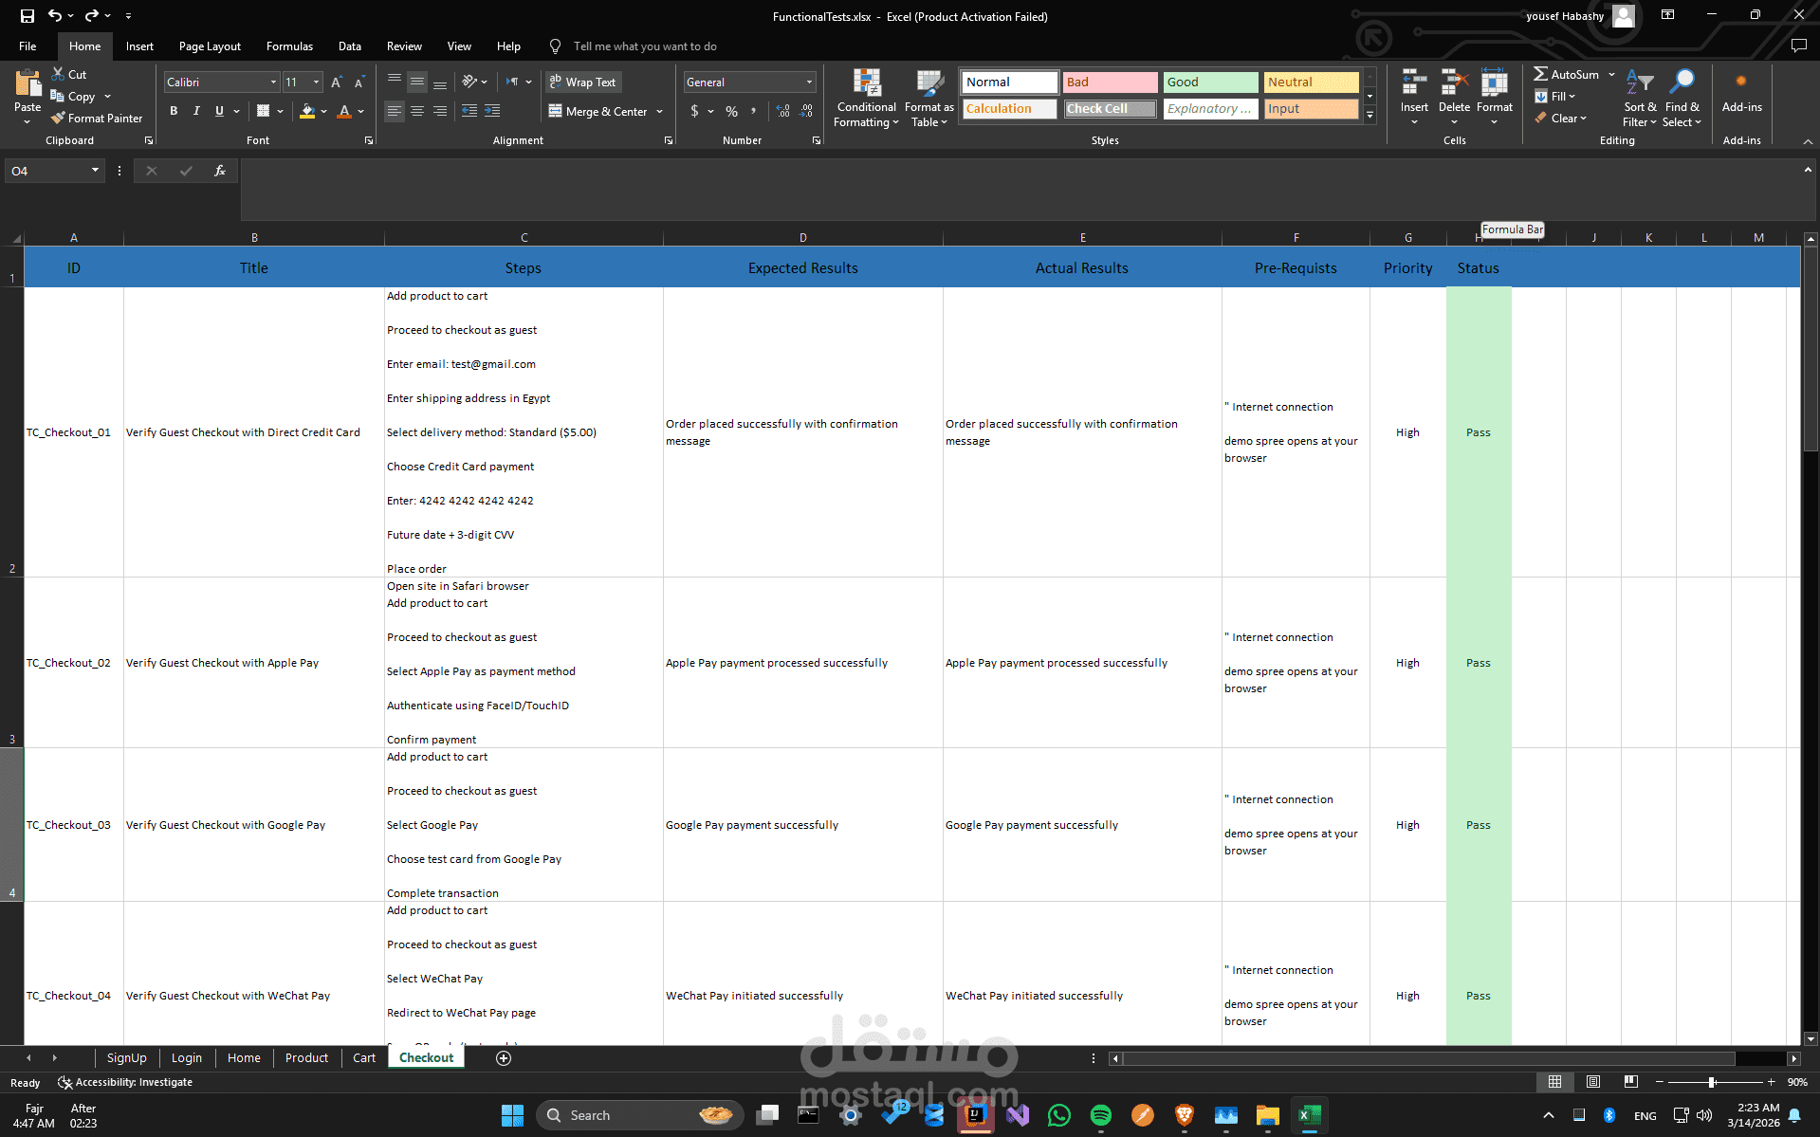Apply the Neutral cell style
Viewport: 1820px width, 1137px height.
[x=1311, y=83]
